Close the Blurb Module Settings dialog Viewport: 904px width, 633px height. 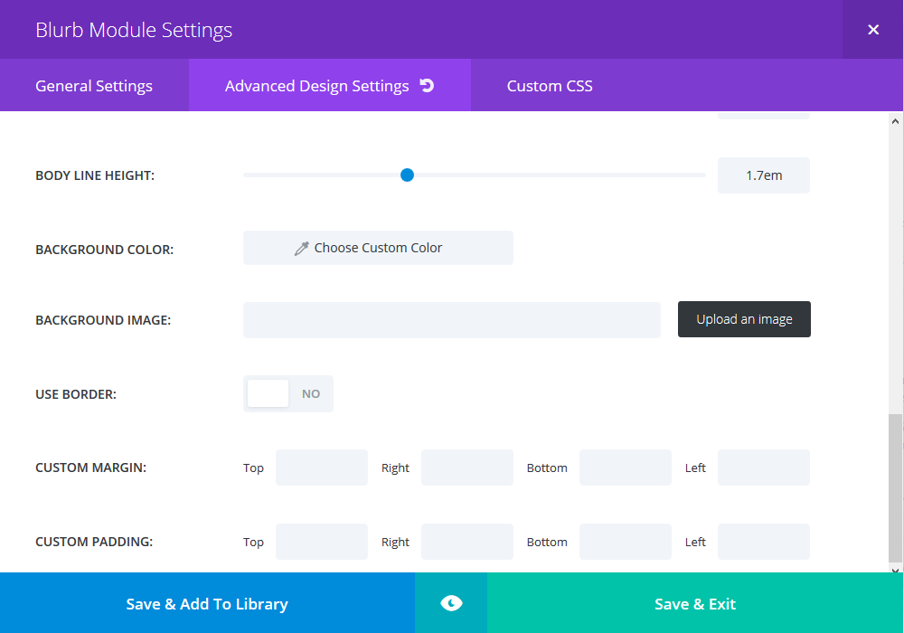pyautogui.click(x=873, y=30)
